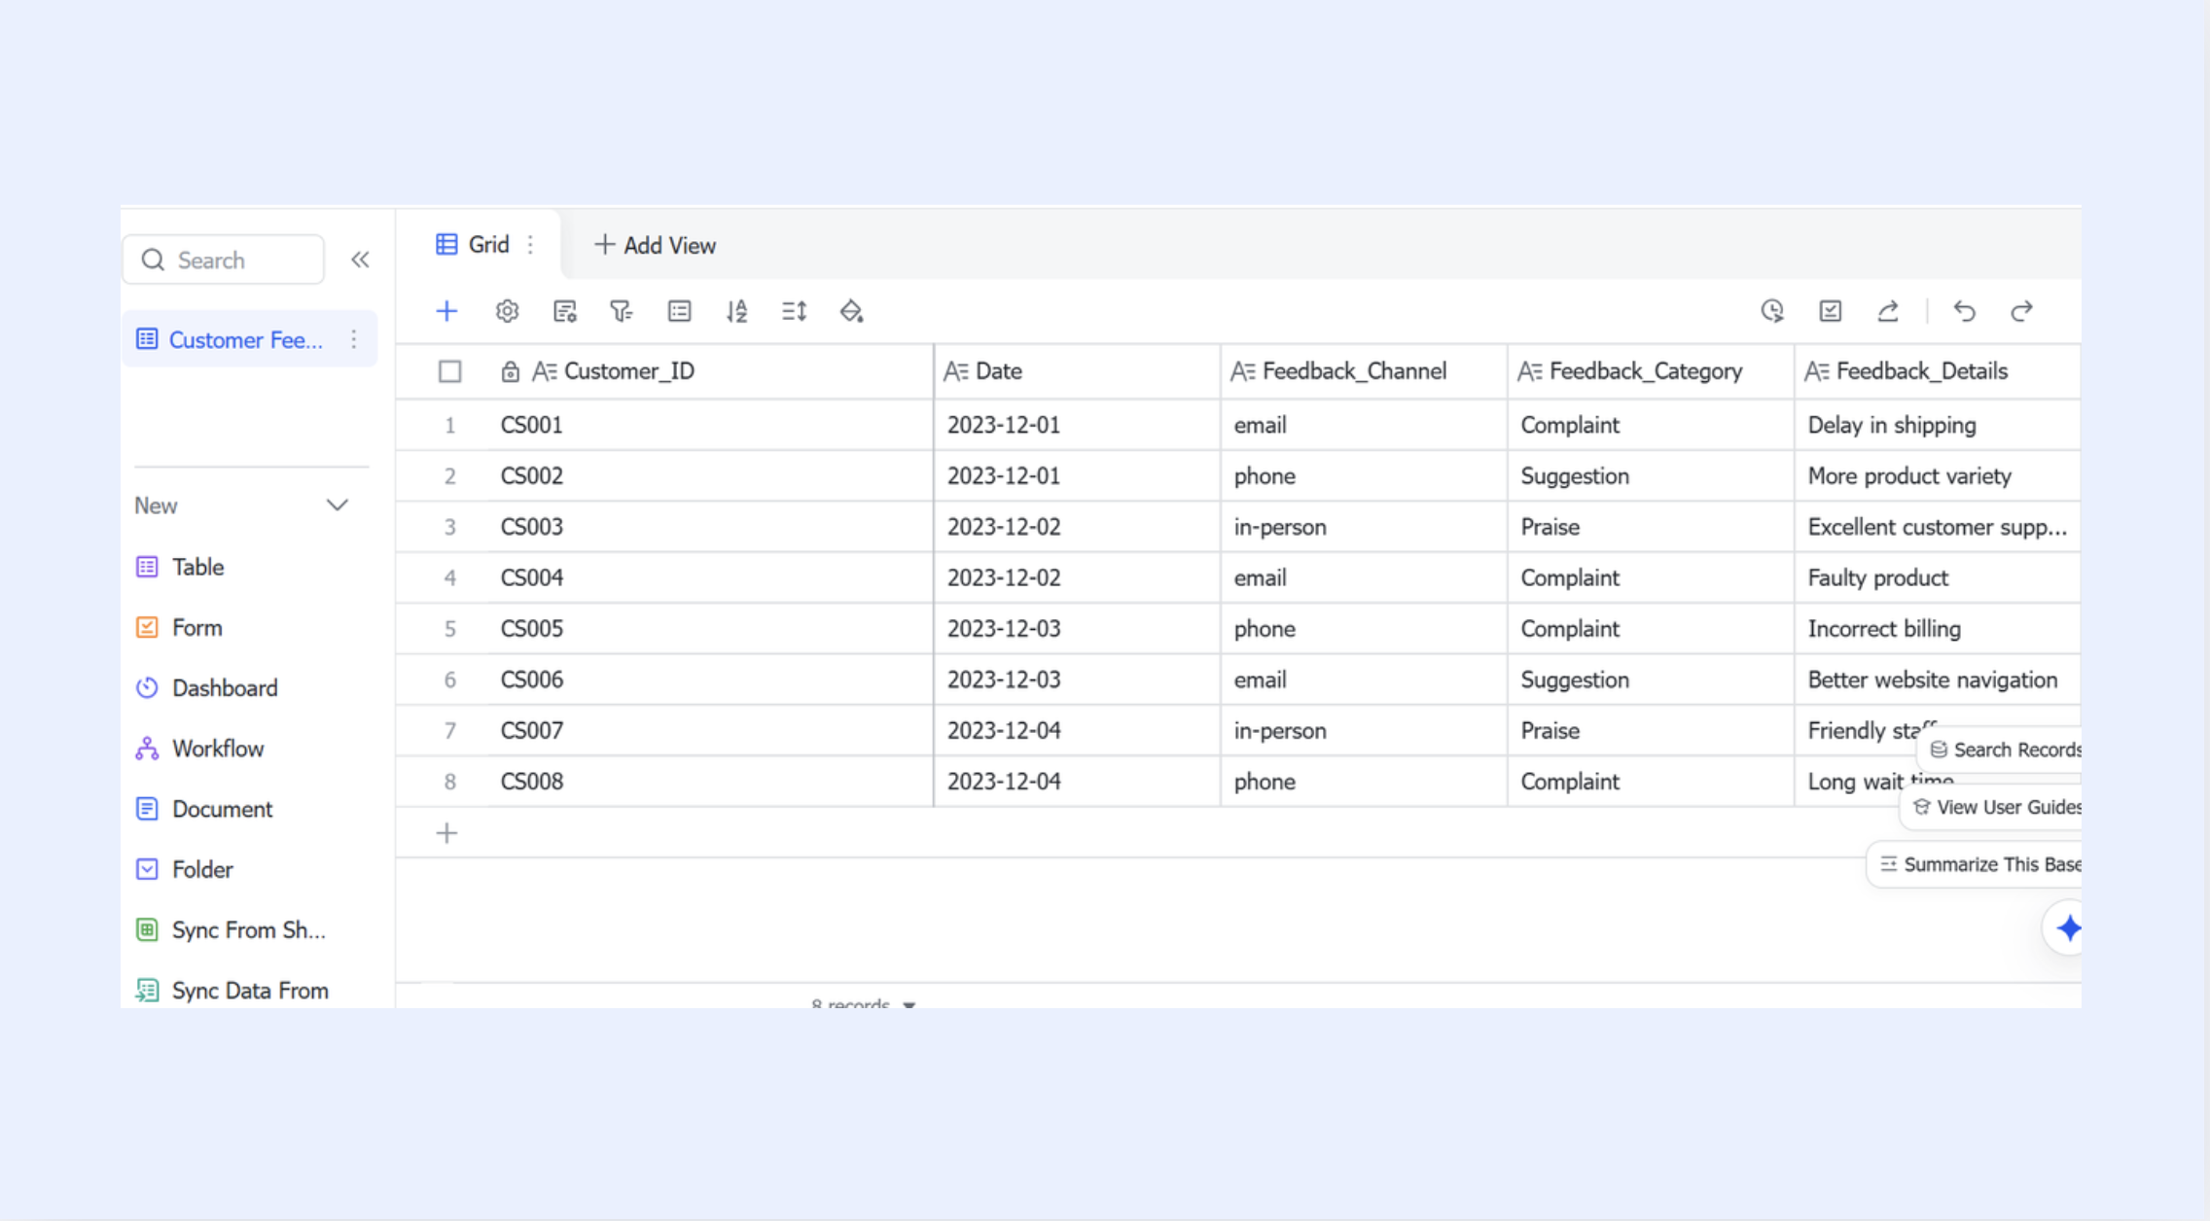Expand the 8 records dropdown arrow
2210x1221 pixels.
tap(909, 1004)
